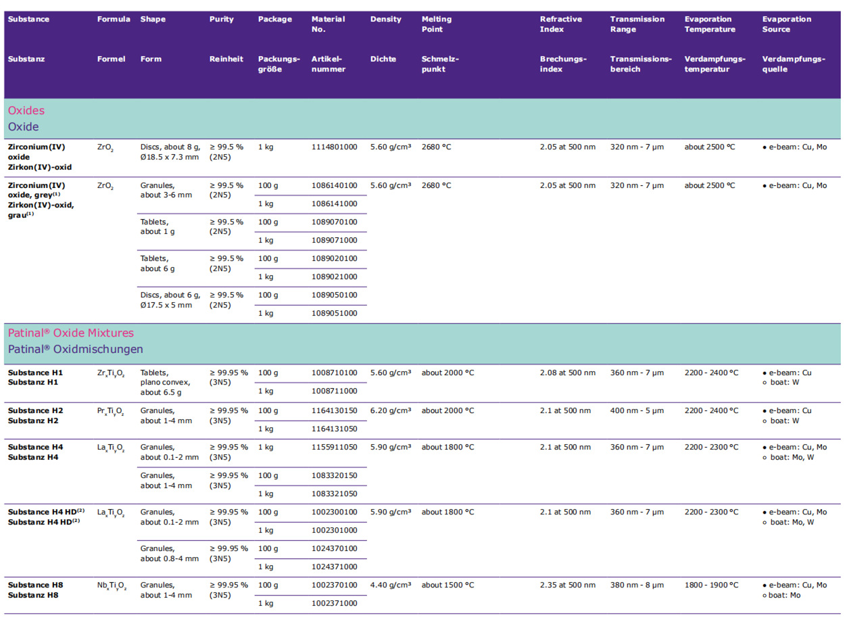Click the Material No. column header
The width and height of the screenshot is (845, 622).
[328, 24]
